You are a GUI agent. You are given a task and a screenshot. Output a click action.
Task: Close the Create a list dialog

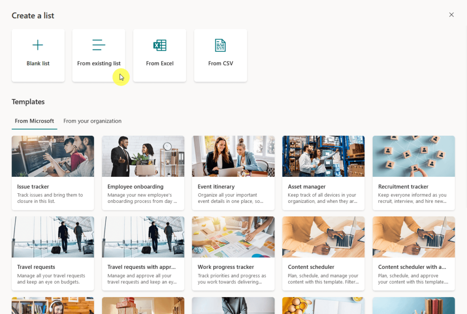tap(451, 15)
